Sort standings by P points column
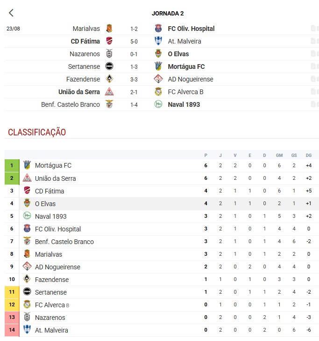 (206, 156)
